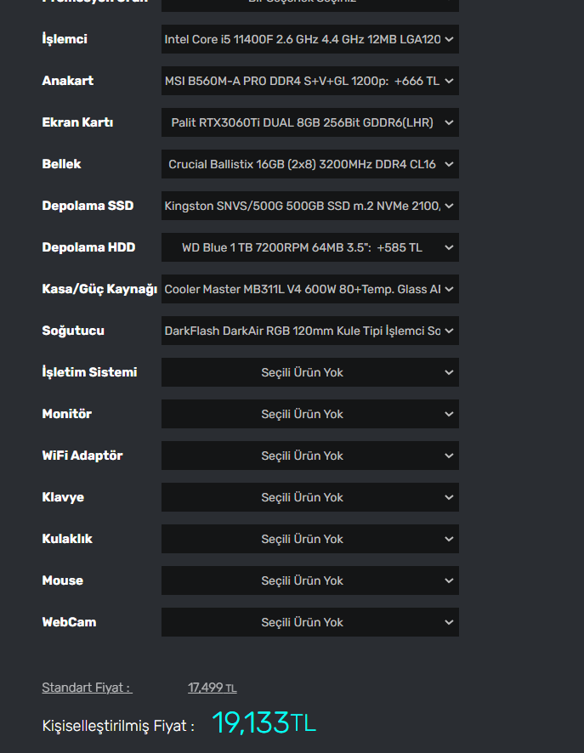
Task: Click the Standart Fiyat link
Action: pos(87,688)
